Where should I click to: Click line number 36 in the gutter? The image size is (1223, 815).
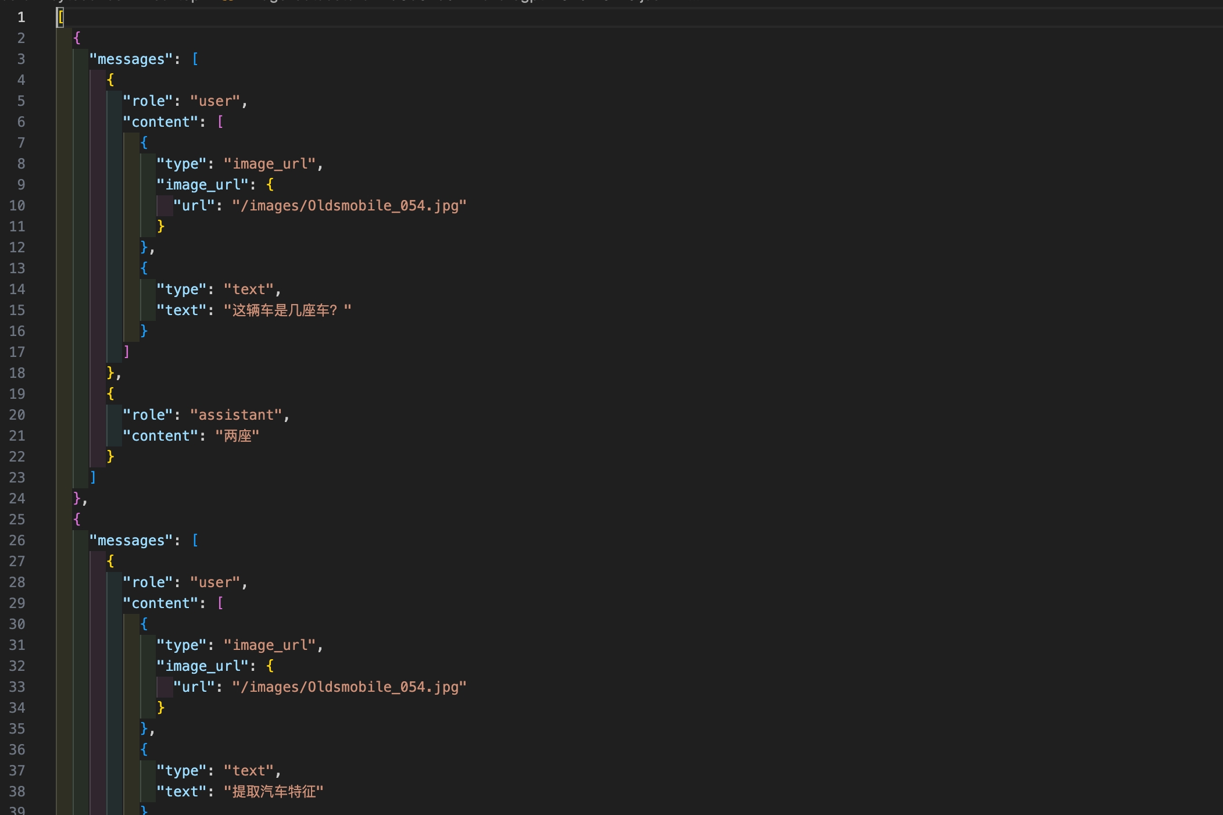pyautogui.click(x=17, y=750)
